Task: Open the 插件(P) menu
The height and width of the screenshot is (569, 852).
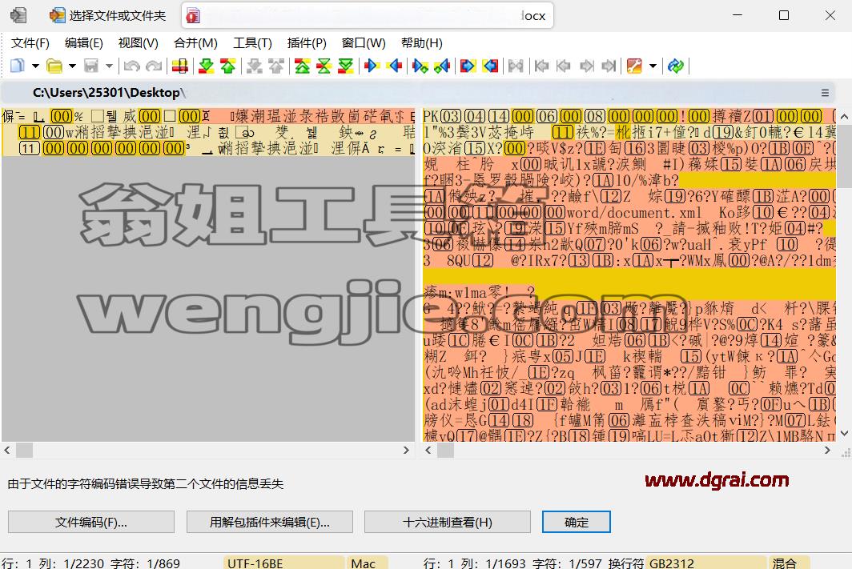Action: [307, 43]
